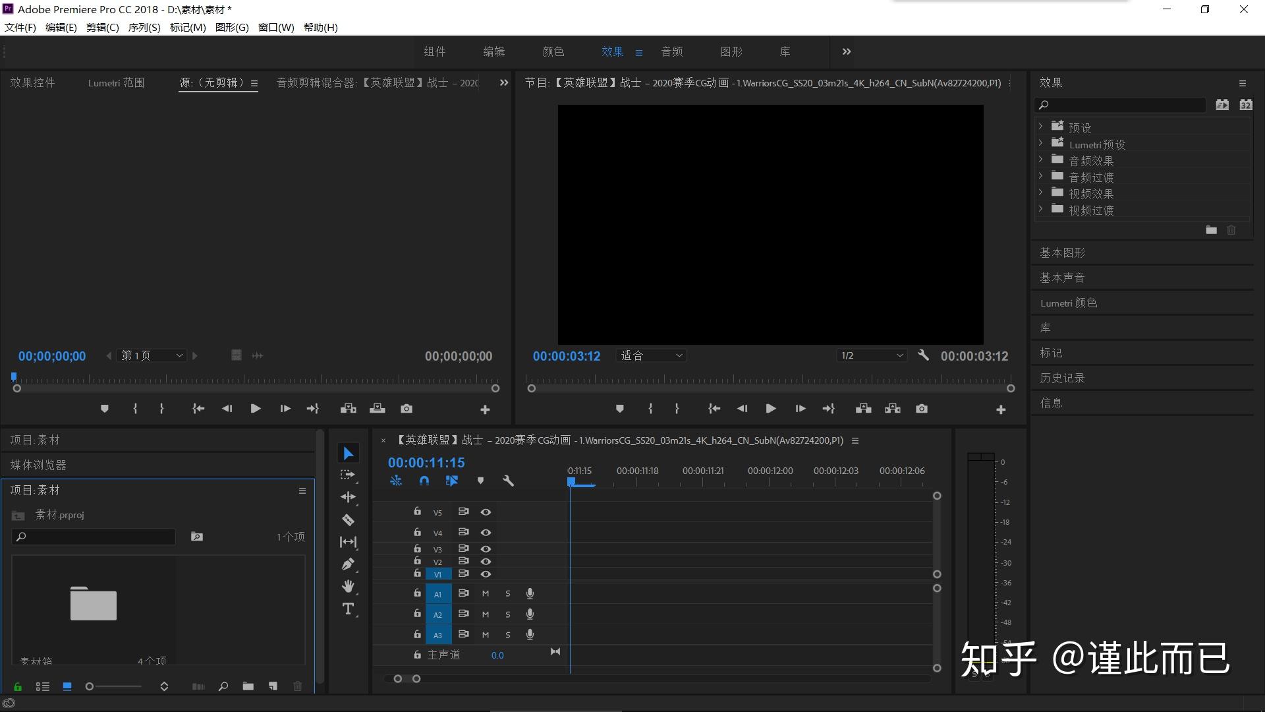Viewport: 1265px width, 712px height.
Task: Select the Selection tool in toolbar
Action: point(348,453)
